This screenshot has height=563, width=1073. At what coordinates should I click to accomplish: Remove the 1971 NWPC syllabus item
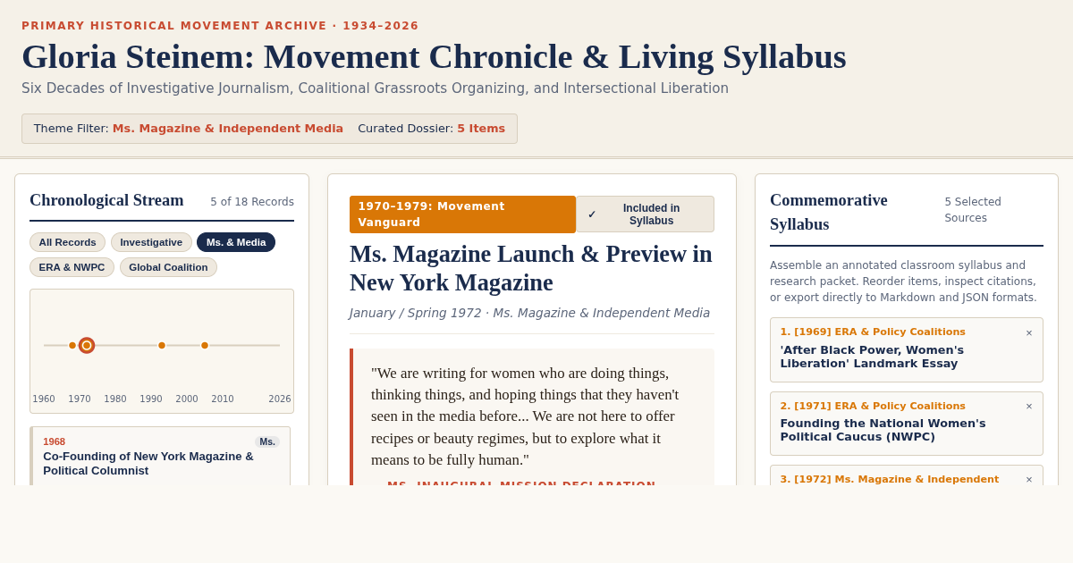pos(1029,406)
